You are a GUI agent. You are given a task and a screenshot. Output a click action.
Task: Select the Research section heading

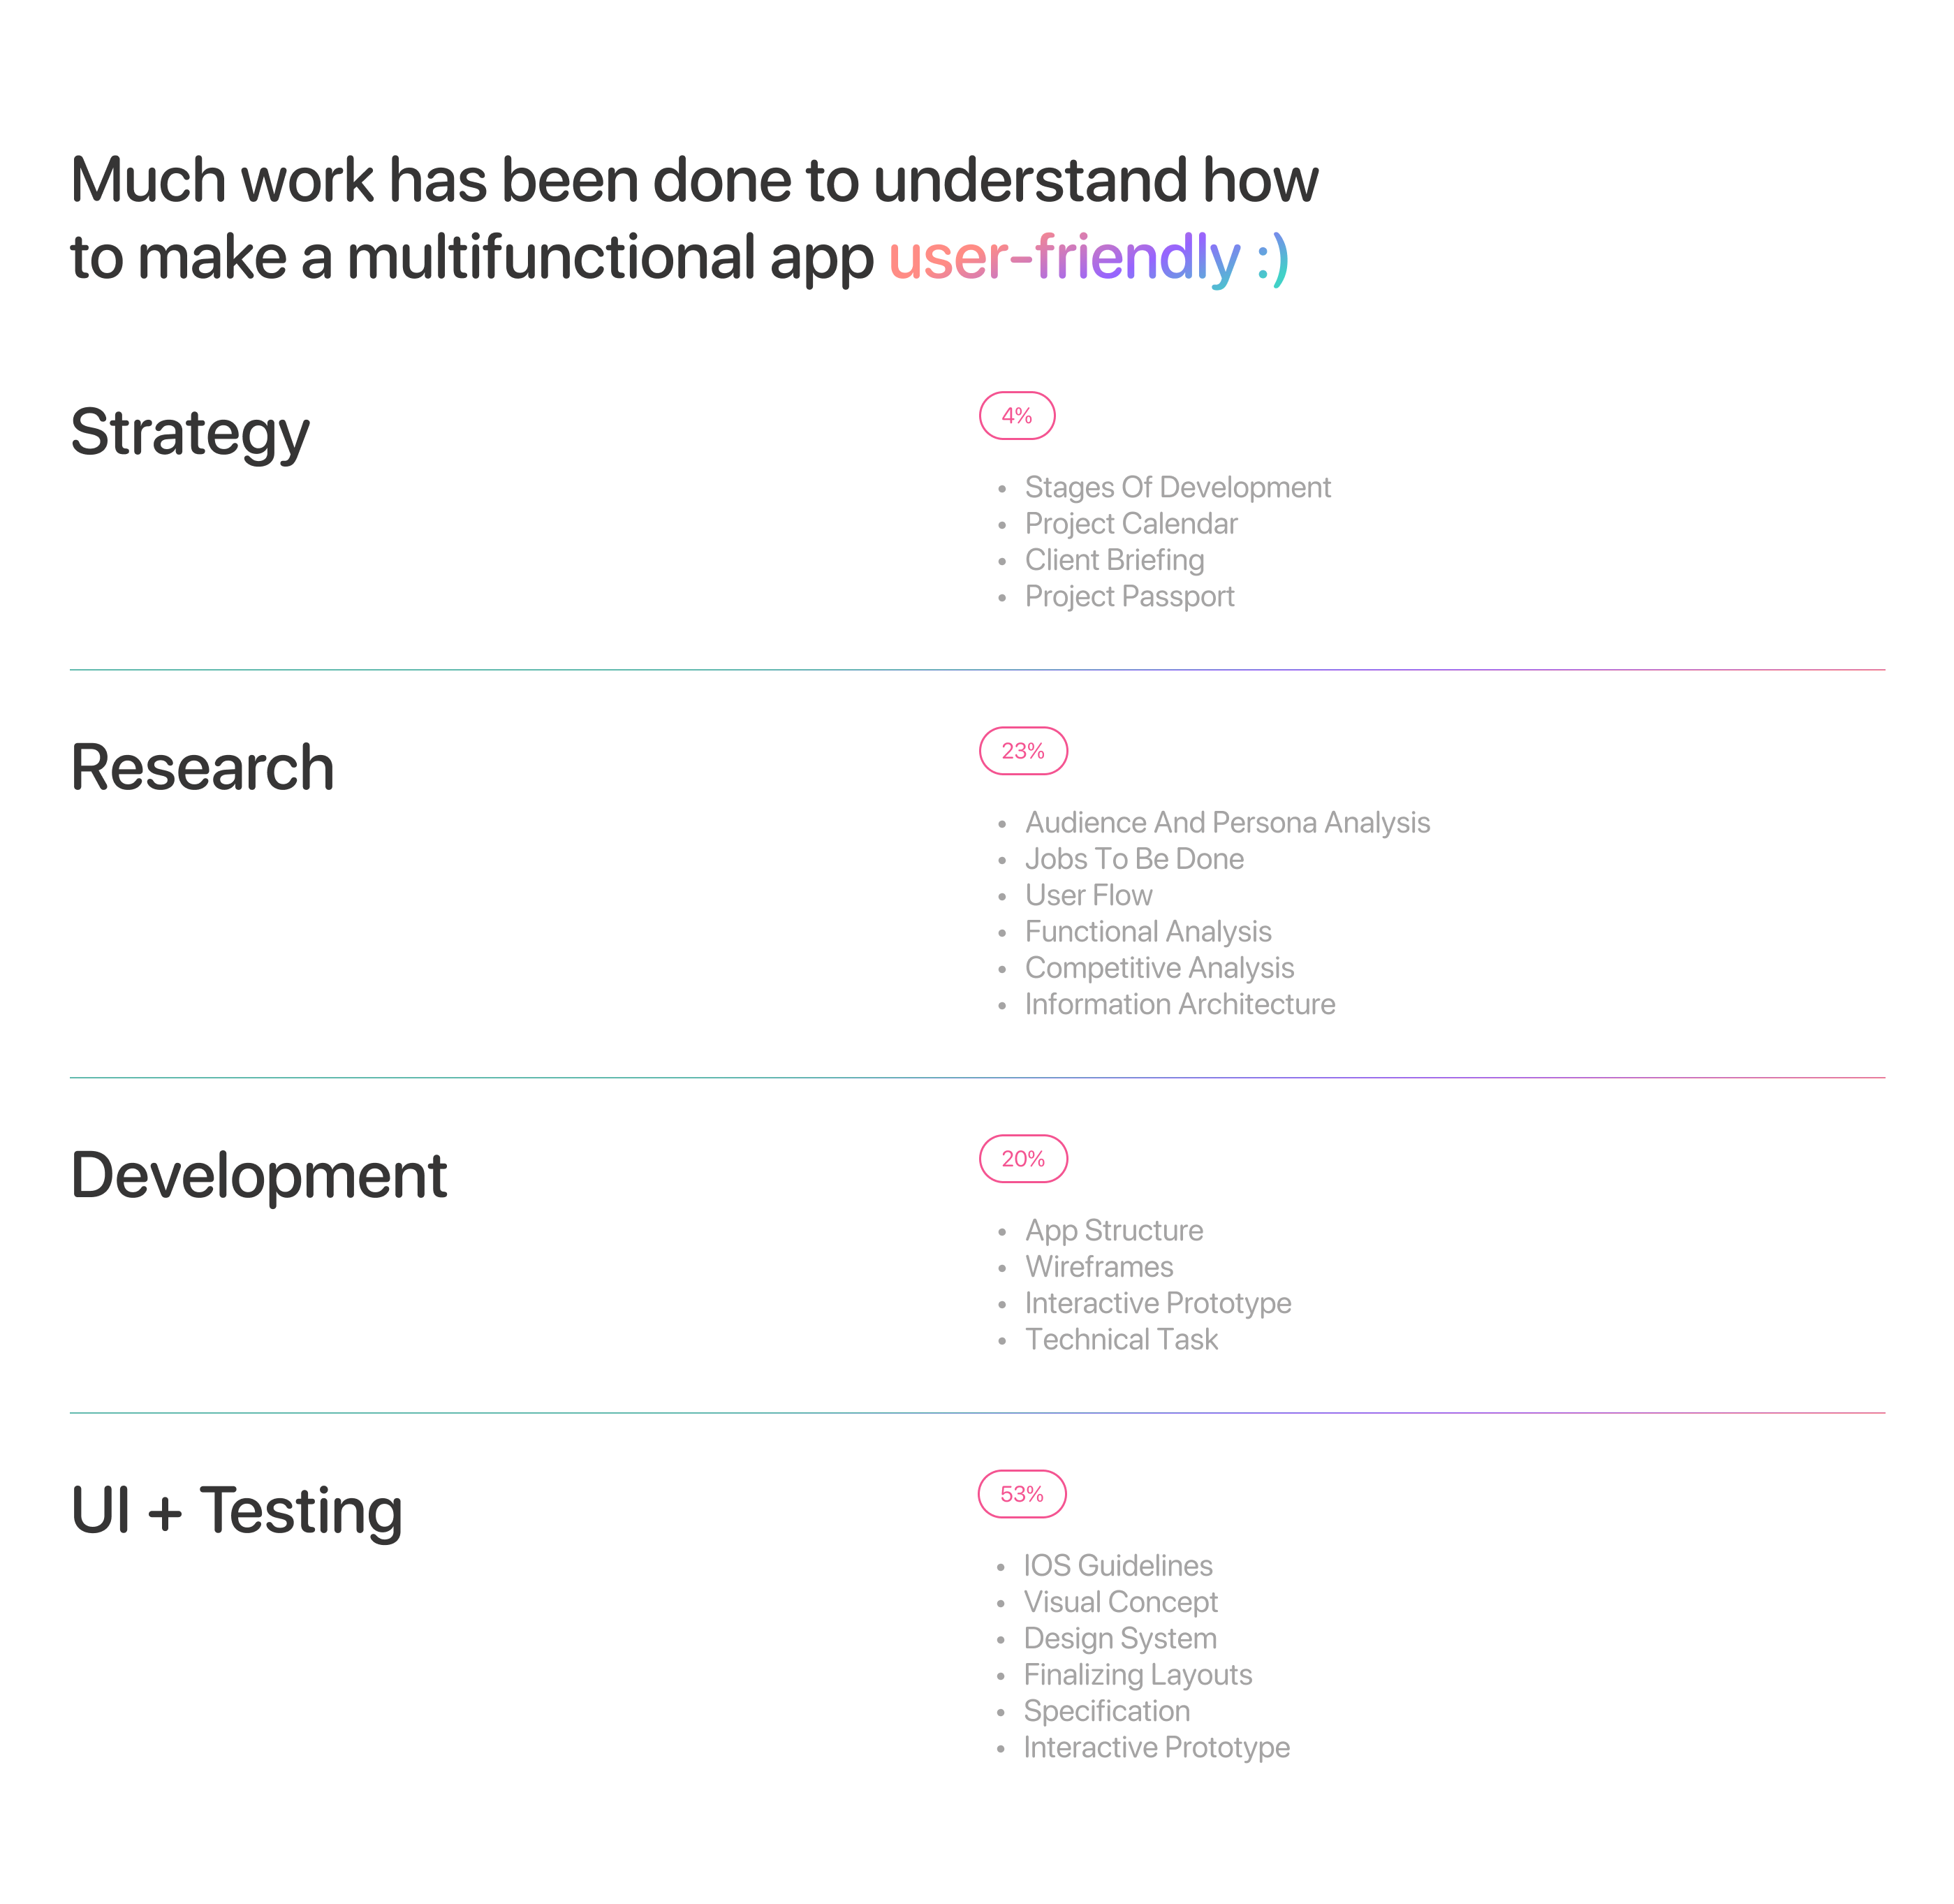(202, 768)
